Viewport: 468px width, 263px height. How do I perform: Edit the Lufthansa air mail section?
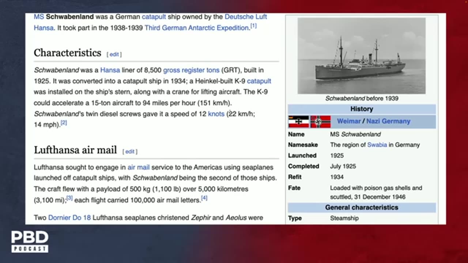click(x=130, y=152)
